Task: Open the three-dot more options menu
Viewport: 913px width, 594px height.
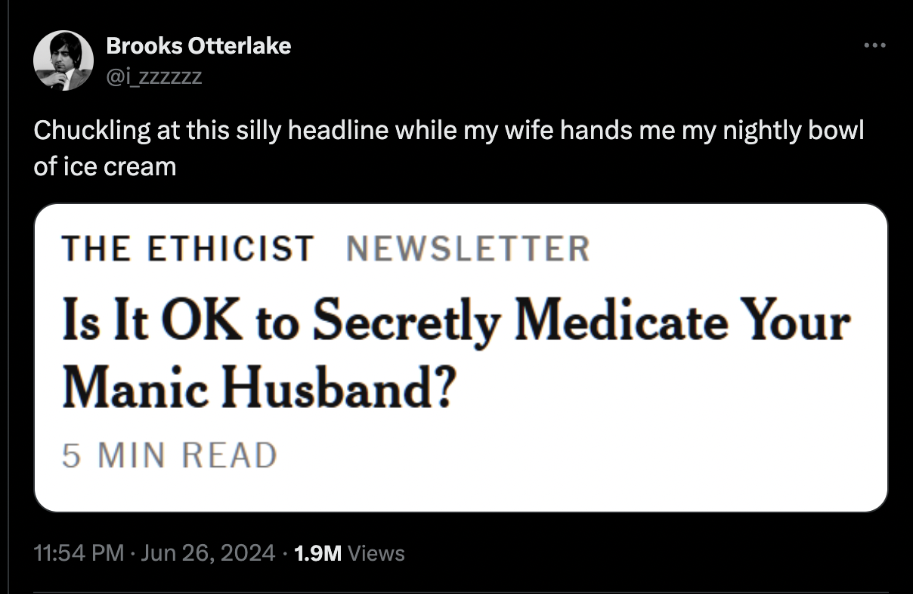Action: (x=875, y=46)
